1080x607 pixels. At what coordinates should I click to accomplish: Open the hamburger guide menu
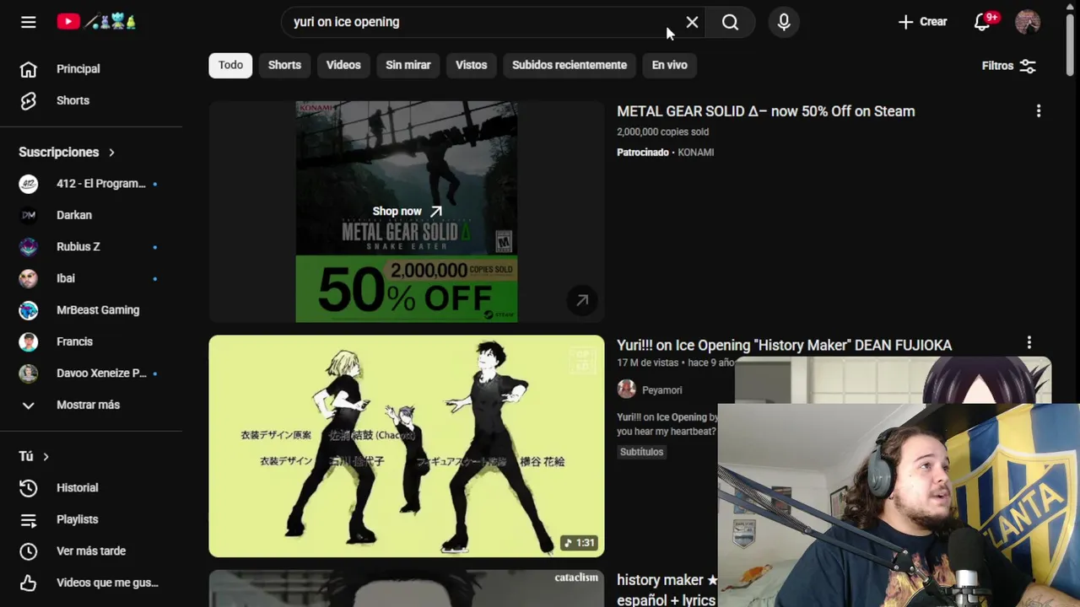(x=29, y=22)
